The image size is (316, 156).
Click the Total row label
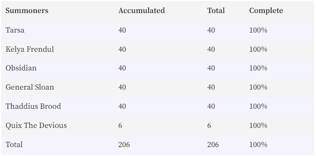point(14,145)
